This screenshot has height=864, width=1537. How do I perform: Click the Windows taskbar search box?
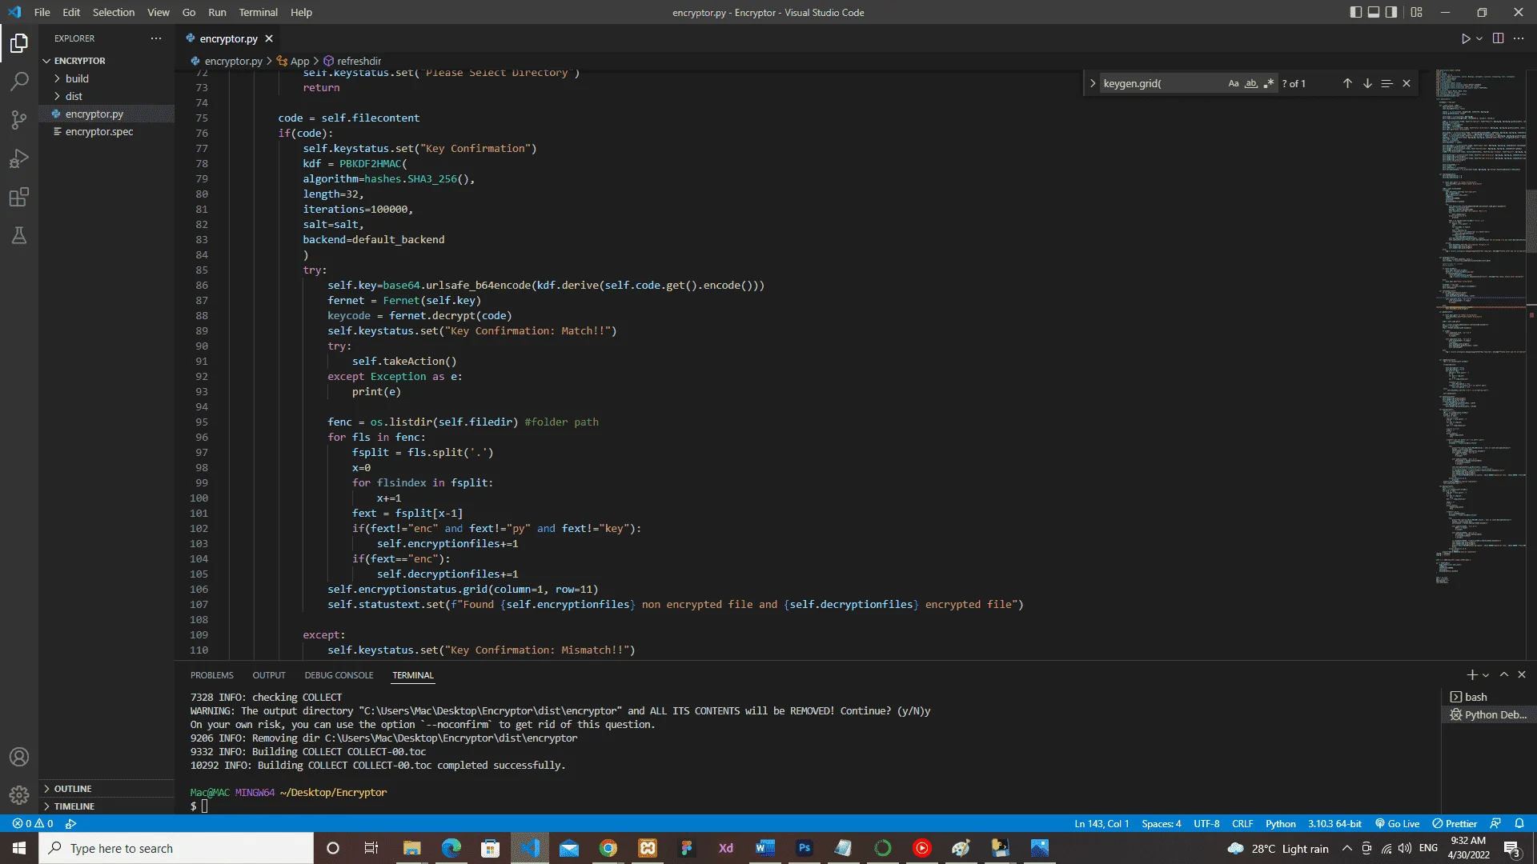[x=176, y=848]
